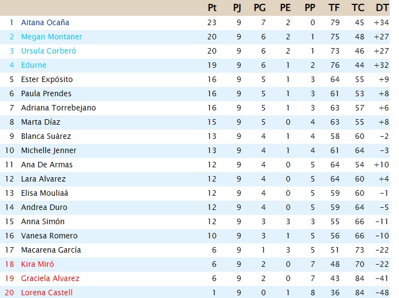
Task: Open Aitana Ocaña player link
Action: pos(45,22)
